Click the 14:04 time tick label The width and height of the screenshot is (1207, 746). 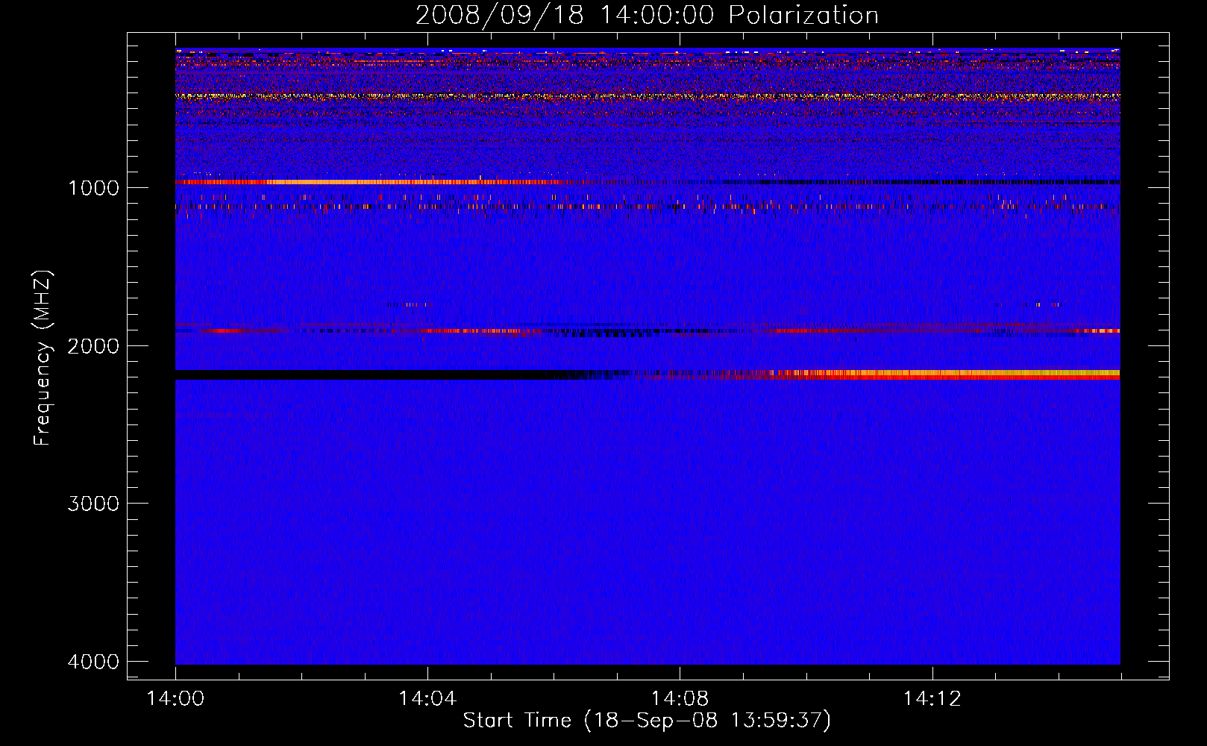point(427,699)
